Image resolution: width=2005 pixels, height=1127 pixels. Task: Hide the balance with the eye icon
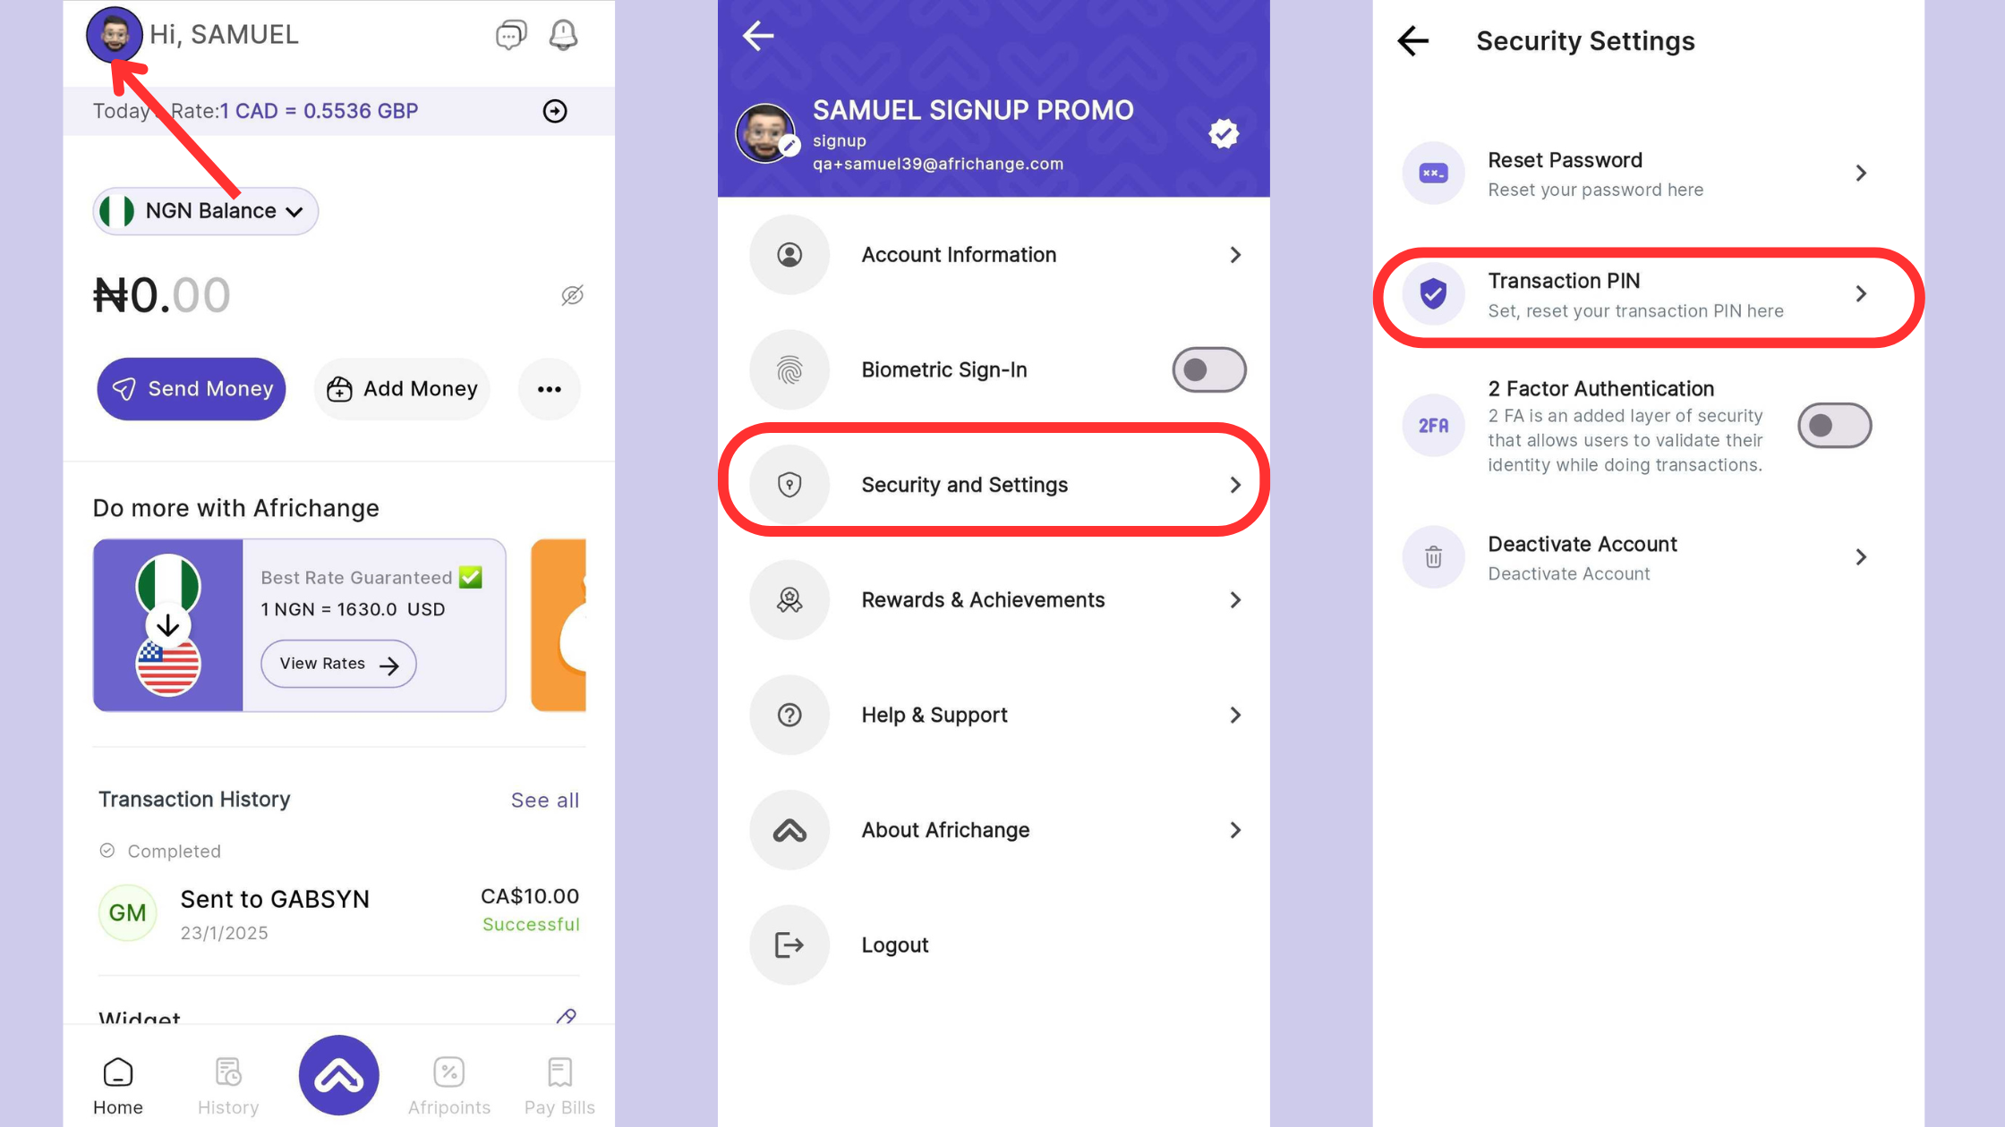tap(572, 295)
